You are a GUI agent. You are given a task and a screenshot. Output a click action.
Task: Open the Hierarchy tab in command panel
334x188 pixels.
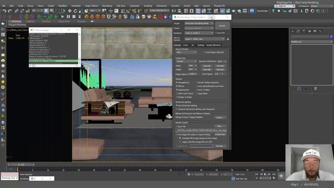click(304, 31)
